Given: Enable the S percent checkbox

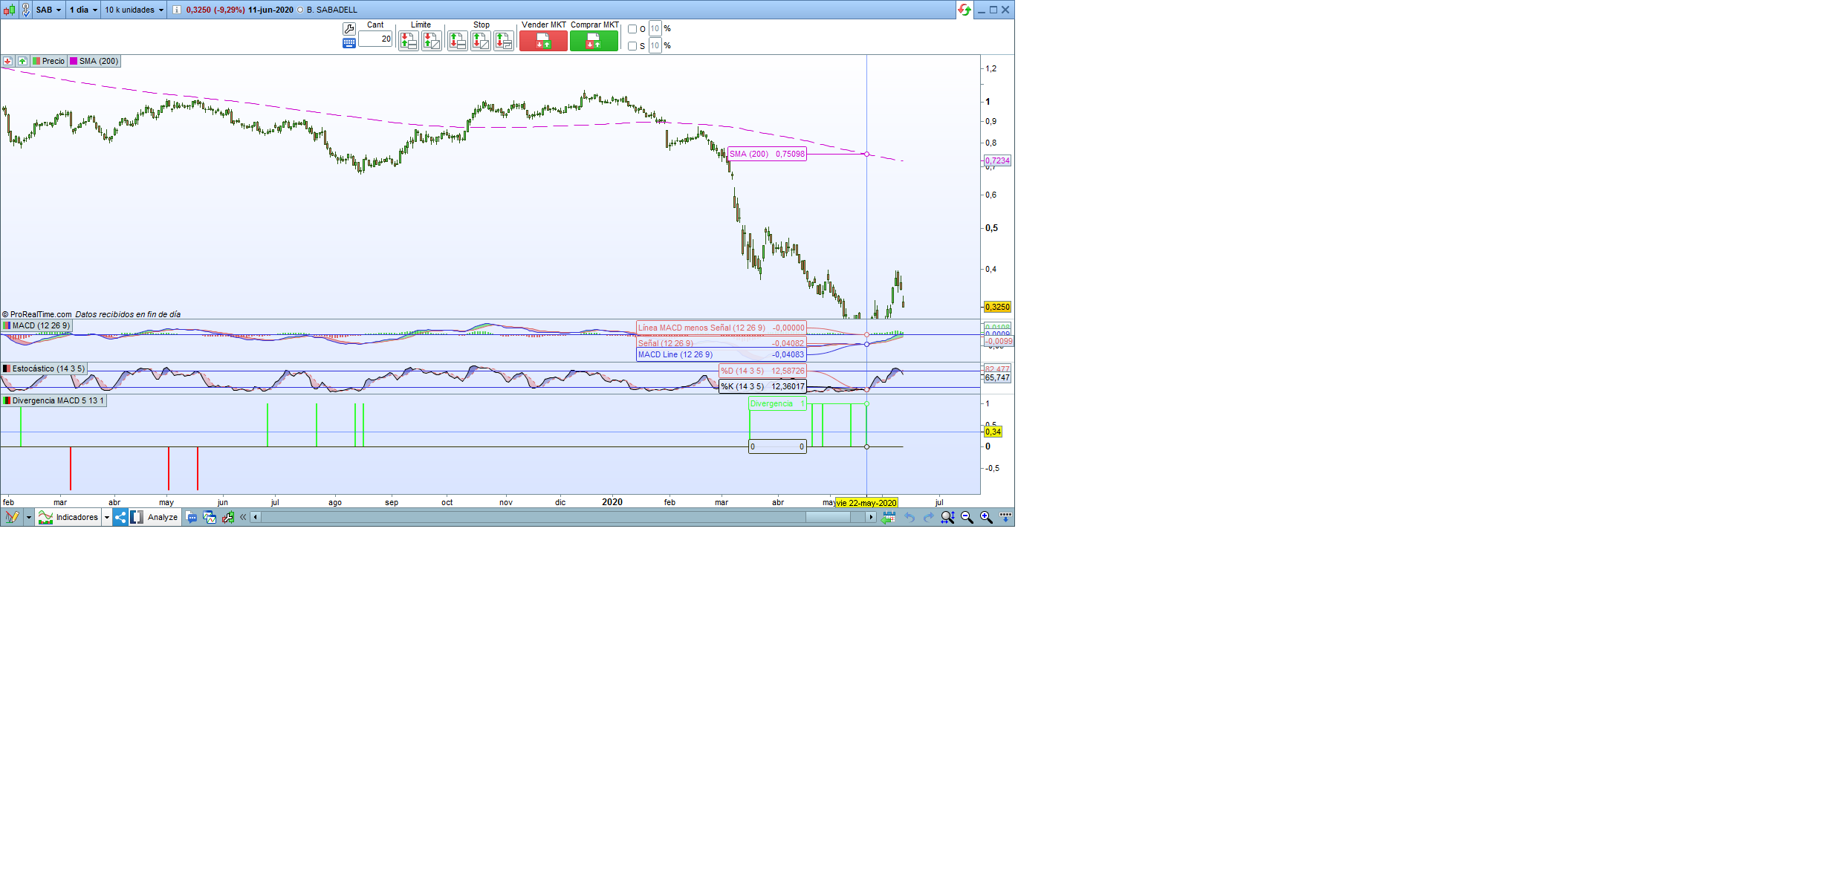Looking at the screenshot, I should [x=632, y=46].
